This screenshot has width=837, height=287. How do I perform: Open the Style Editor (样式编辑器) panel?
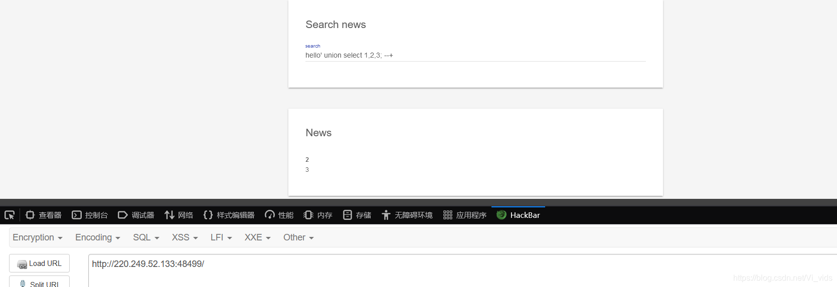point(229,215)
